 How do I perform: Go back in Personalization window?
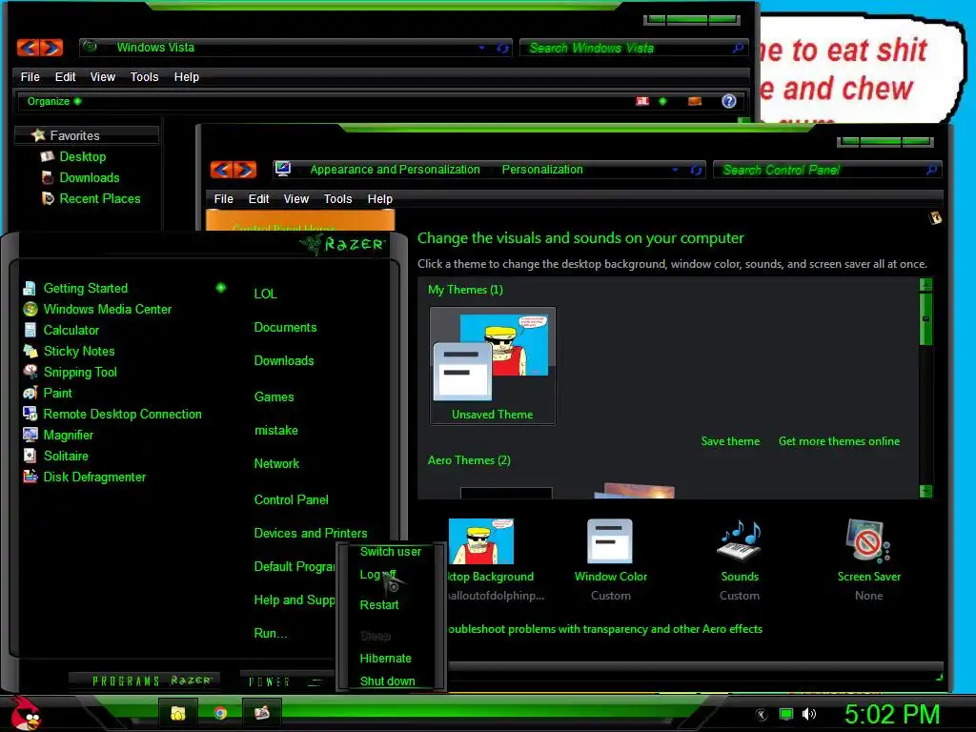pyautogui.click(x=221, y=170)
